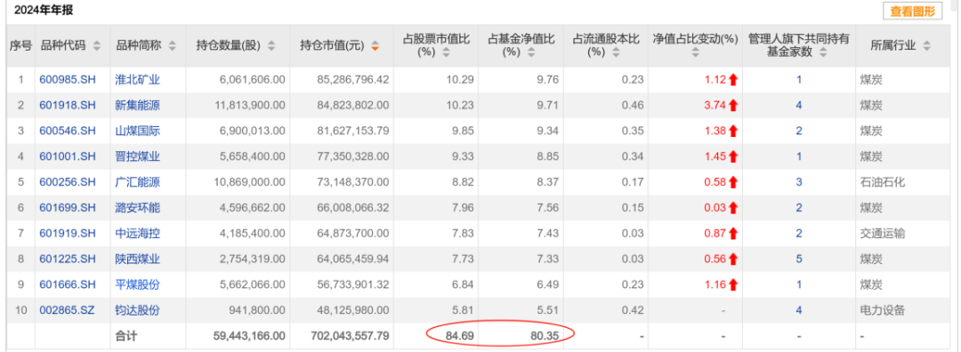Viewport: 961px width, 352px height.
Task: Sort by 所属行业 column arrows
Action: pyautogui.click(x=926, y=46)
